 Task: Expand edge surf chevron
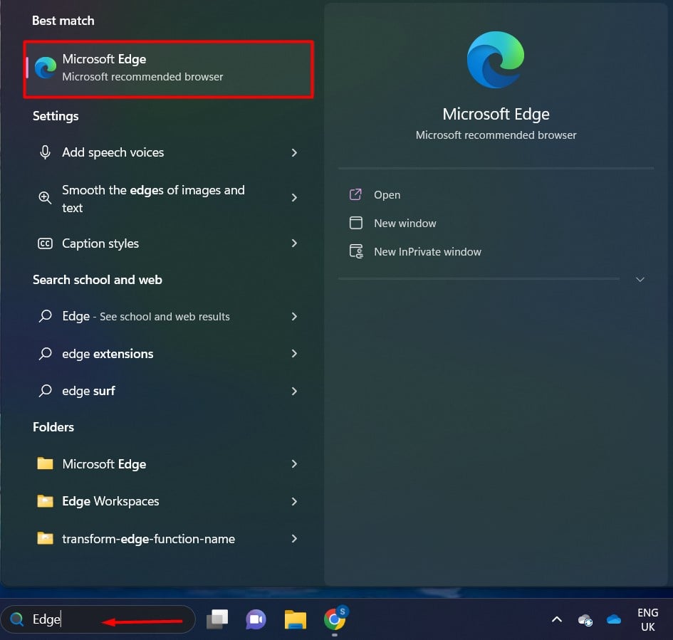[294, 392]
